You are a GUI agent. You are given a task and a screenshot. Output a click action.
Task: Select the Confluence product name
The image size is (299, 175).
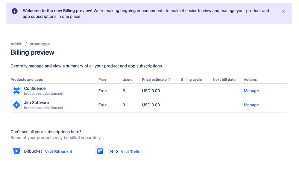point(35,88)
